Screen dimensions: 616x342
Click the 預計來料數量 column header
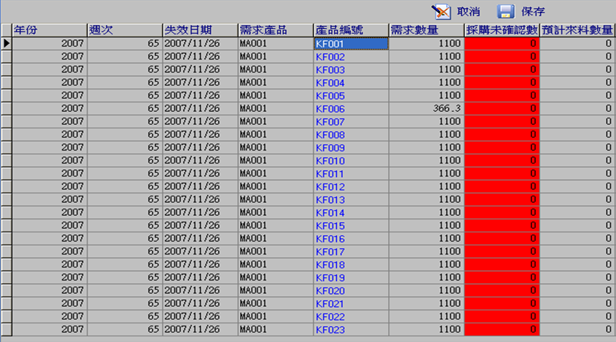577,30
